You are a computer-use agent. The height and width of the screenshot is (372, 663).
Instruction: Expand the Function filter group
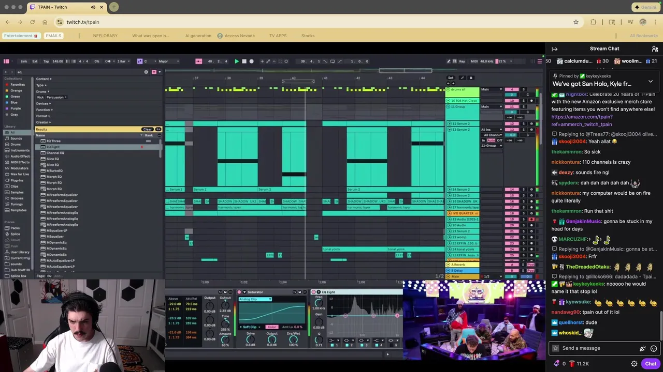coord(44,110)
